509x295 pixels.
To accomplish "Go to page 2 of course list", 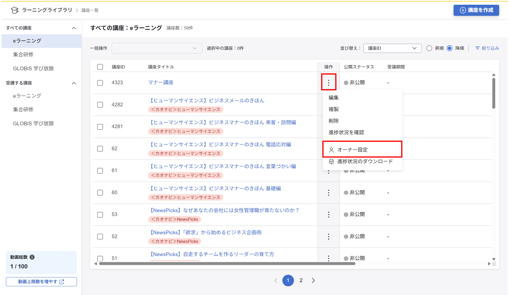I will pyautogui.click(x=301, y=280).
